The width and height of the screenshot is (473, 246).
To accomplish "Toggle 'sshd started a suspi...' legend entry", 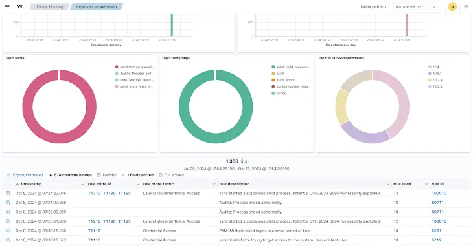I will click(x=135, y=67).
